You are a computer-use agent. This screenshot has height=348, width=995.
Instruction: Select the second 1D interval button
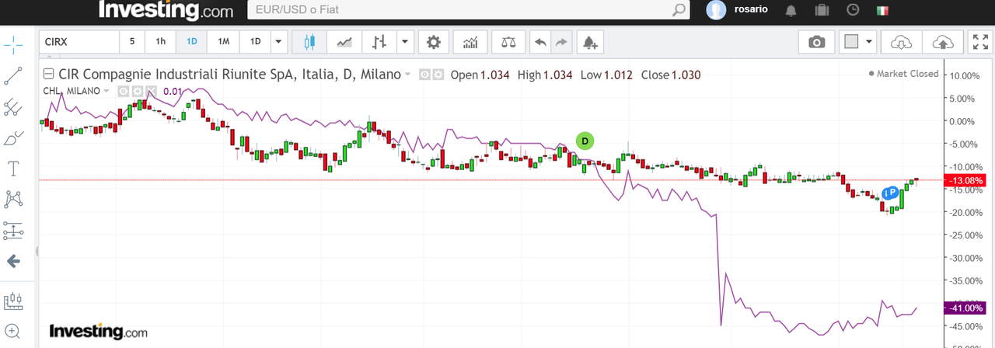click(255, 42)
